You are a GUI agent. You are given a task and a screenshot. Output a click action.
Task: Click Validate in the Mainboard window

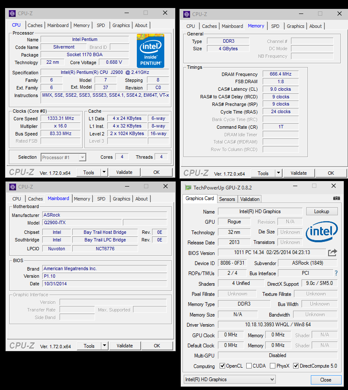125,346
